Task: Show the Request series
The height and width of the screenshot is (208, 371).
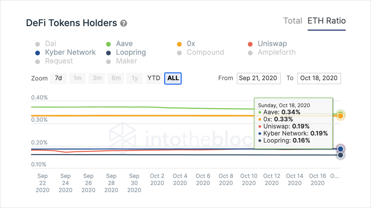Action: pyautogui.click(x=58, y=61)
